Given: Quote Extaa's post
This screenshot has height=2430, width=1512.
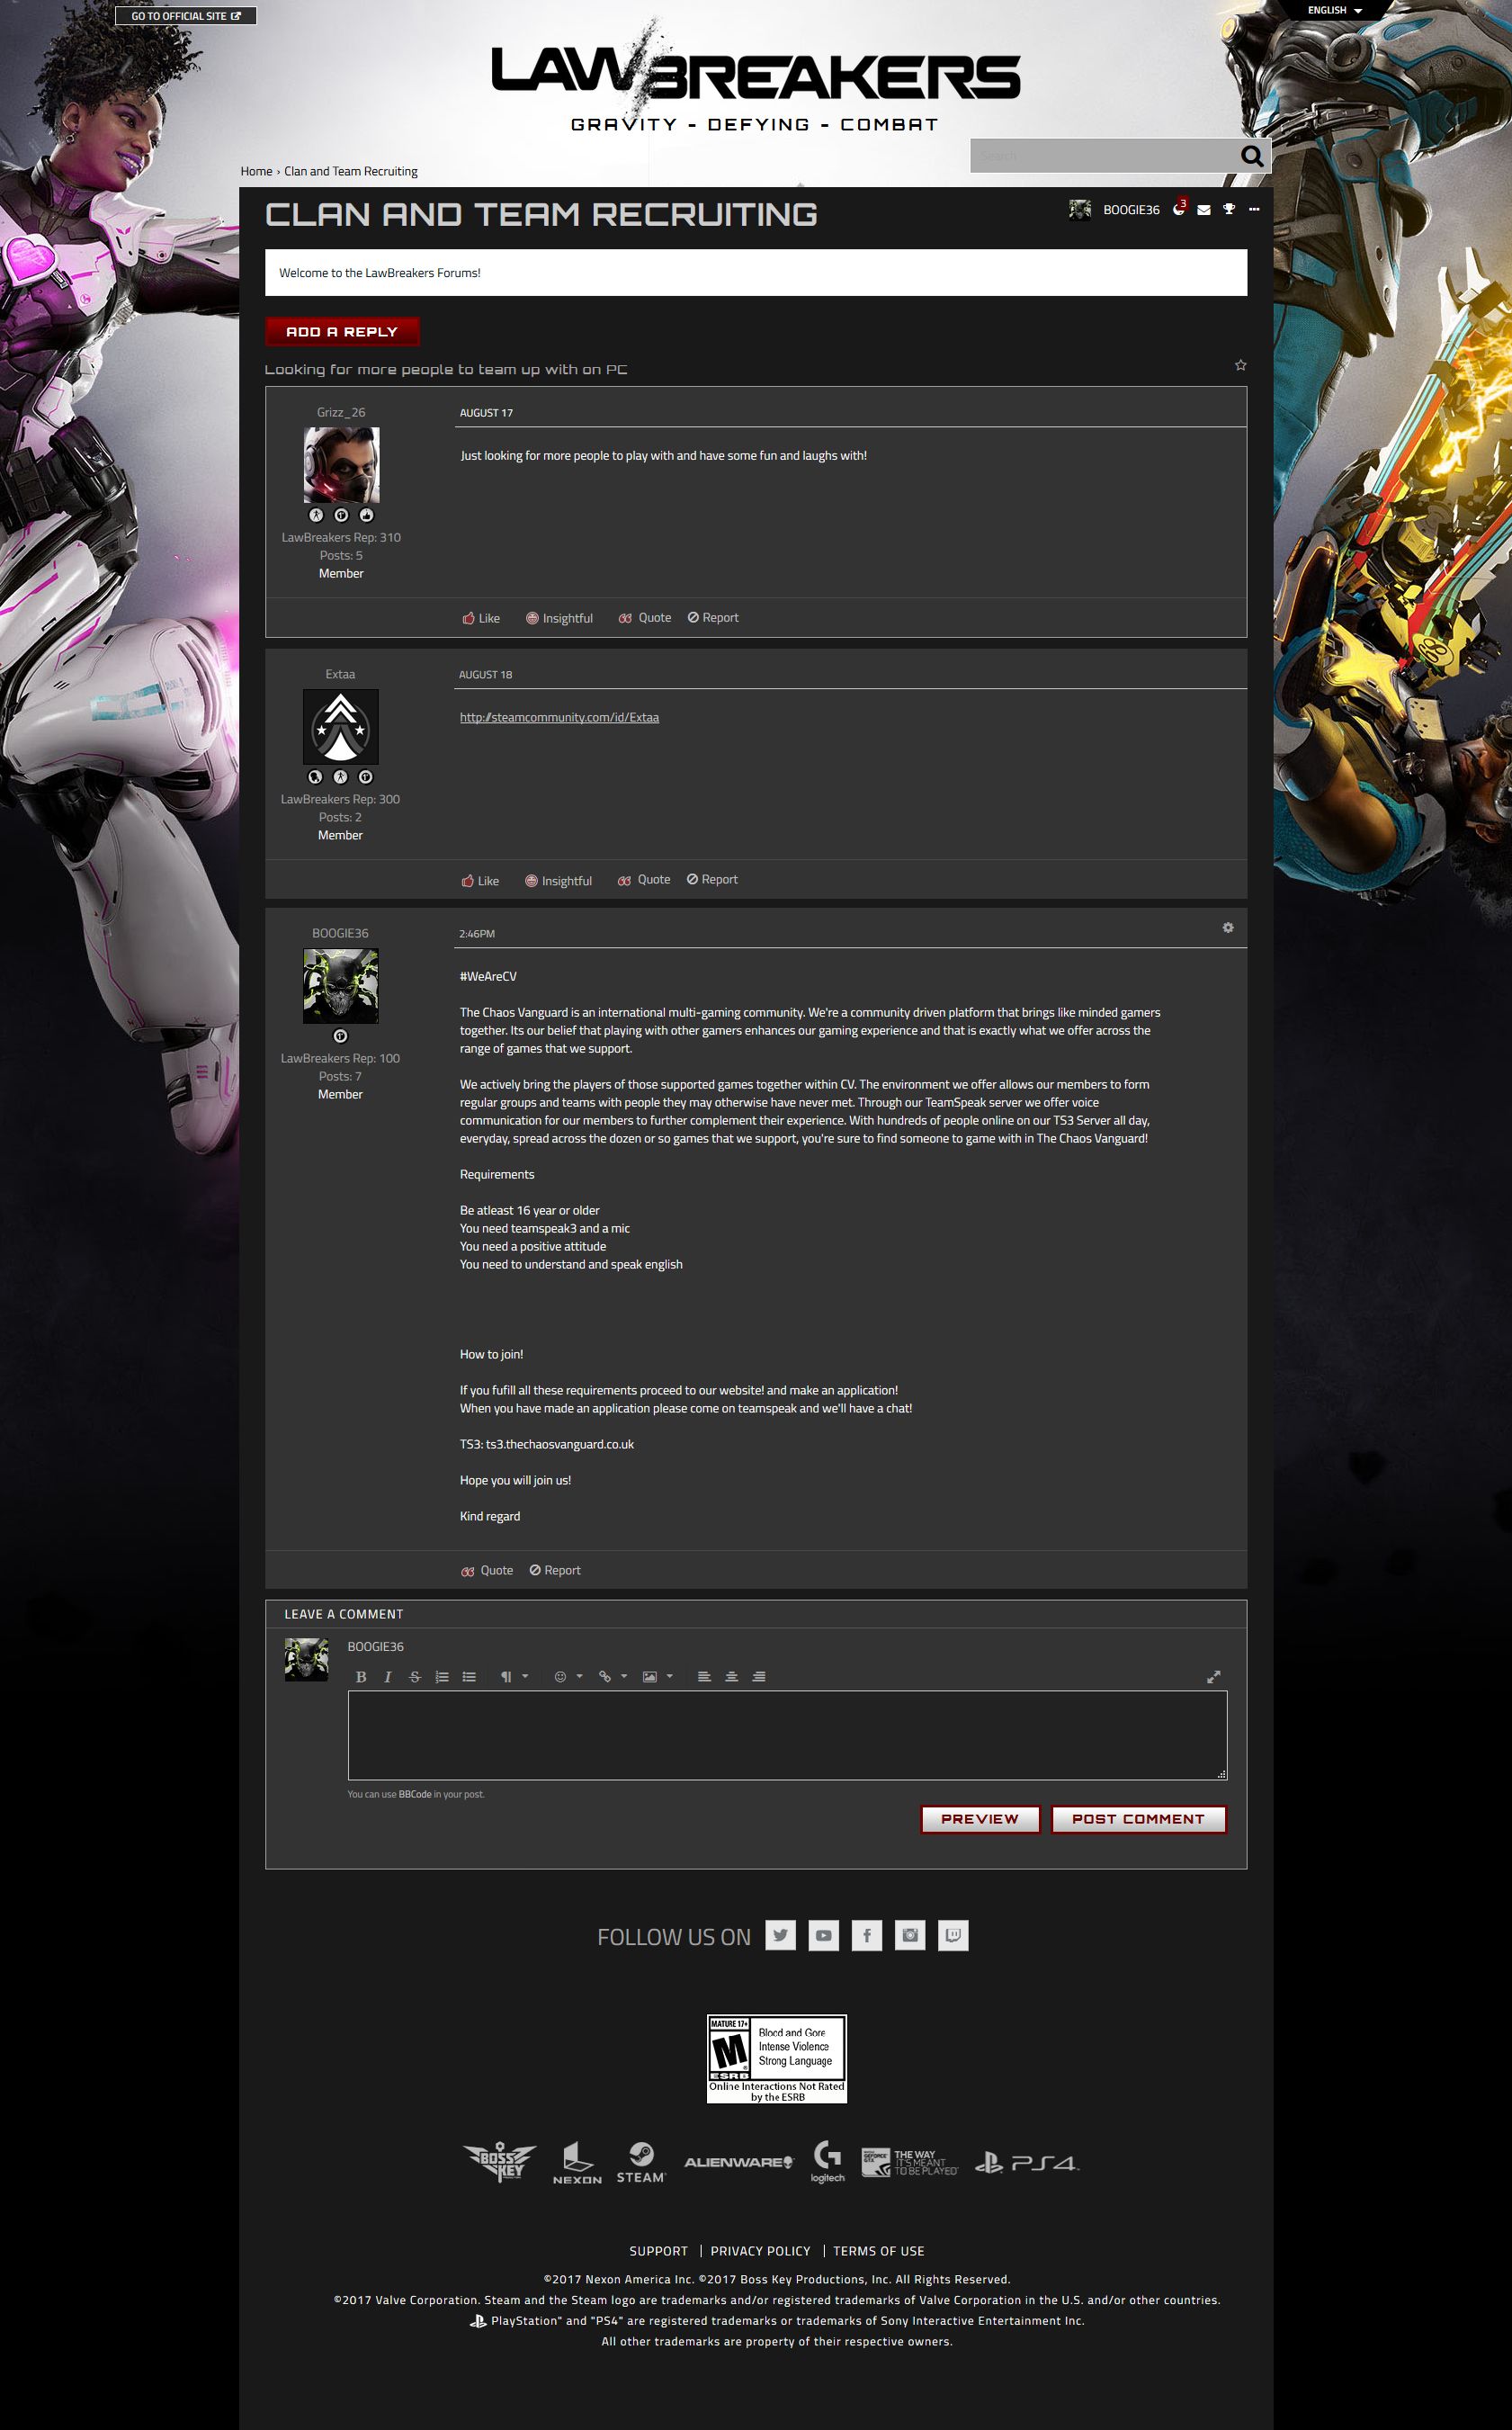Looking at the screenshot, I should click(x=644, y=880).
